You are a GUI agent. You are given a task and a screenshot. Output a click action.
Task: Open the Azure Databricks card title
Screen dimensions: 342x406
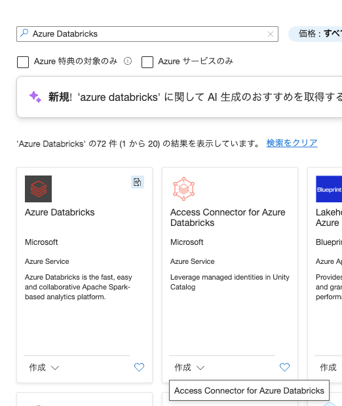click(x=60, y=212)
